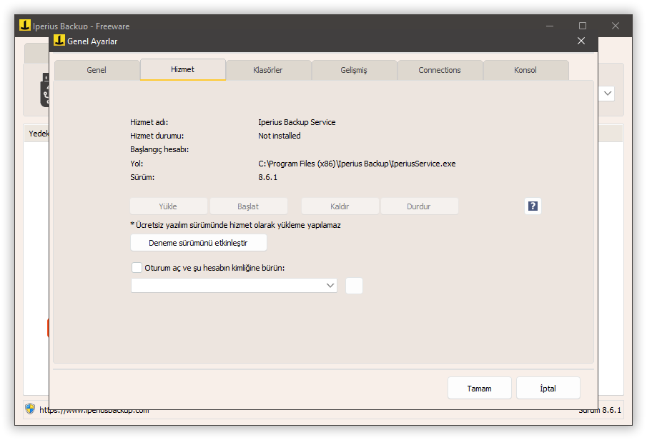Click the 'Not installed' service status text
Viewport: 647px width, 440px height.
click(280, 136)
